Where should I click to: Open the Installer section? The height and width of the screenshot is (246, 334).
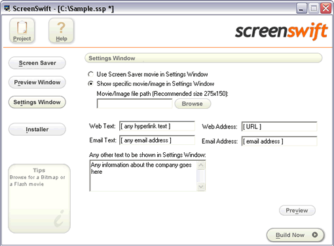coord(37,129)
